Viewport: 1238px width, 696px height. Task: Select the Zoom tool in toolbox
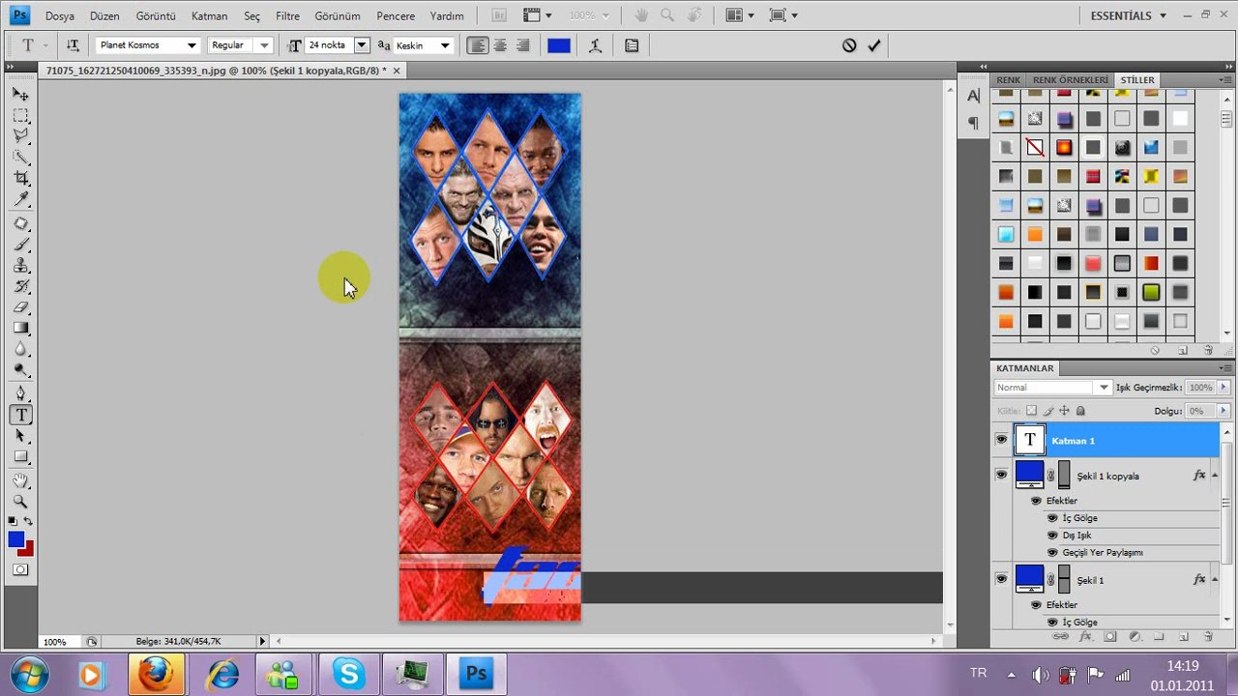pyautogui.click(x=20, y=502)
